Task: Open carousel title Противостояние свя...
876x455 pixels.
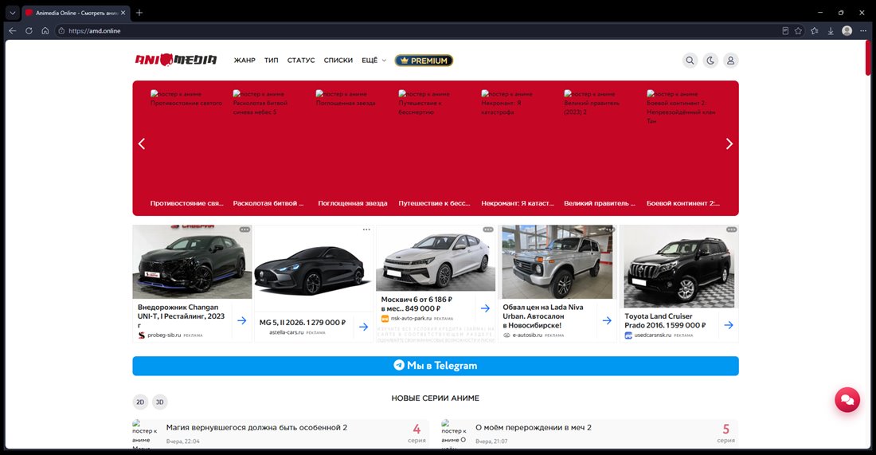Action: tap(186, 203)
